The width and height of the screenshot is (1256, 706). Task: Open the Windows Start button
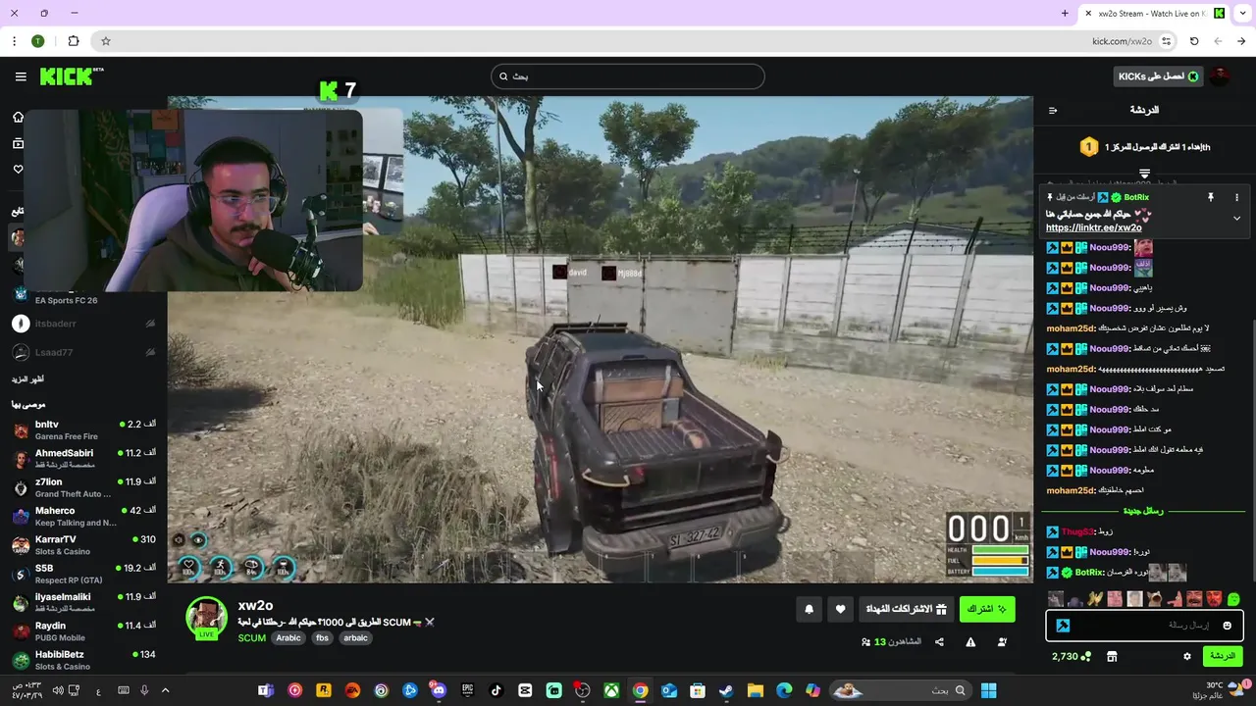988,690
